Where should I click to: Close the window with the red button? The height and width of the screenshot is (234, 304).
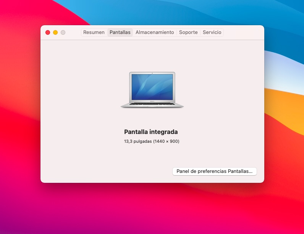48,32
